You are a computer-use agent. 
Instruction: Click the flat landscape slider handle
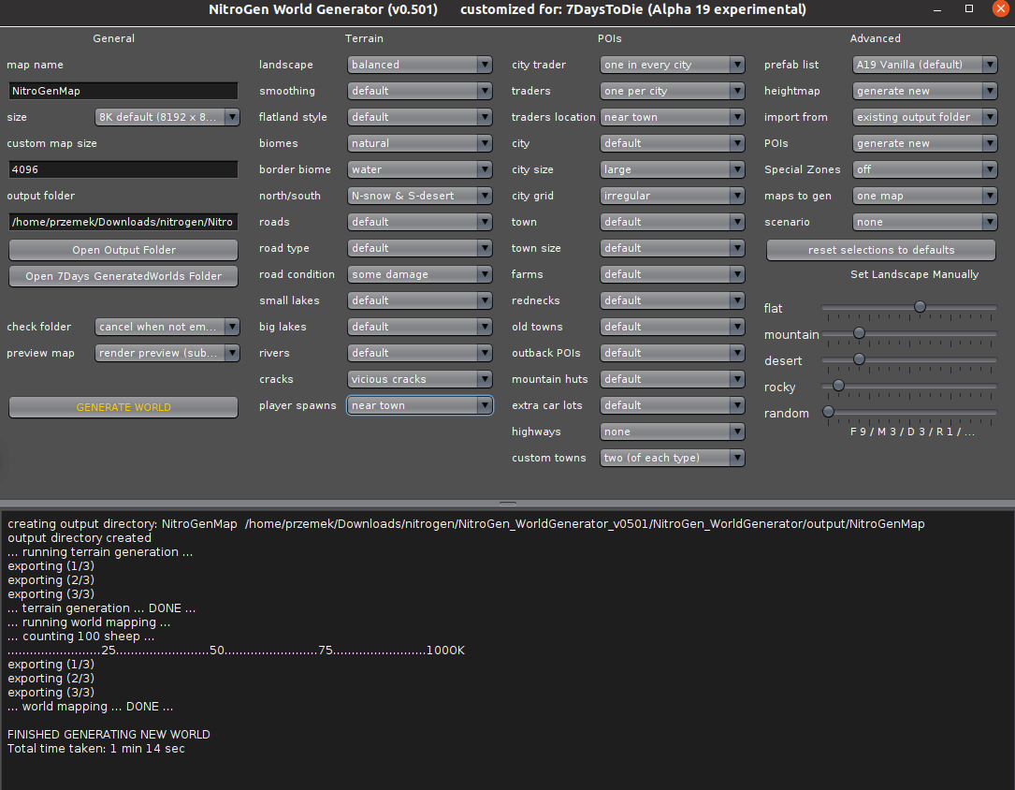tap(920, 306)
